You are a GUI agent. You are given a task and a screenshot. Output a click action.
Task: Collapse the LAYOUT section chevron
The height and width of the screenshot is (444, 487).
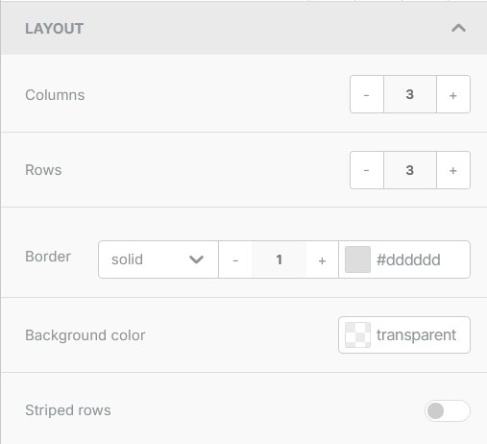click(x=458, y=28)
